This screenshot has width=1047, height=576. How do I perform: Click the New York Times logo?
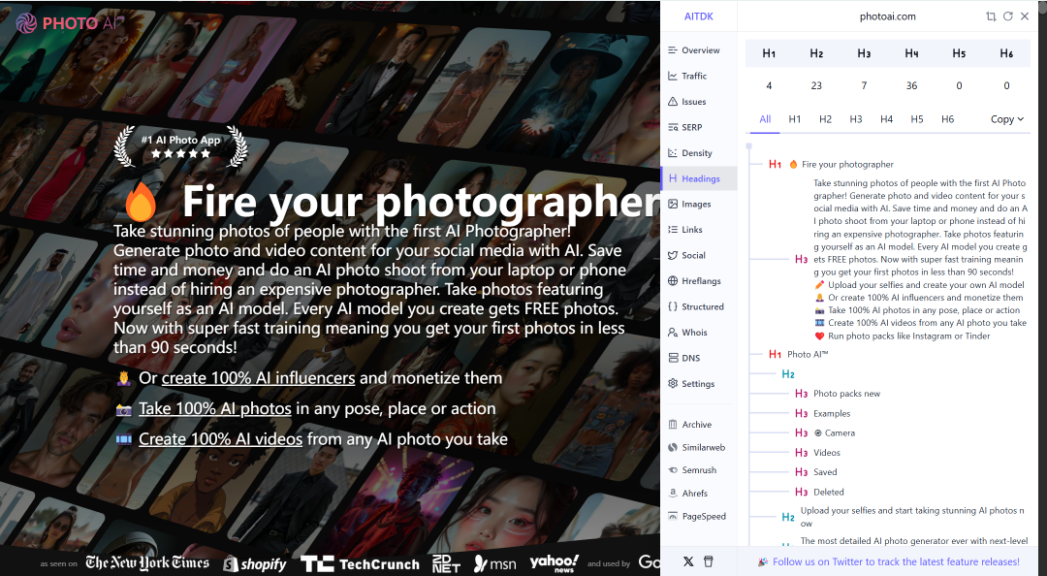click(x=147, y=562)
